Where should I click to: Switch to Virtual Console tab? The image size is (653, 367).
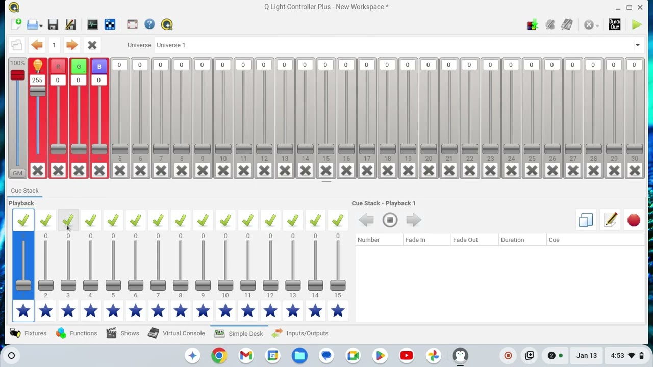[177, 333]
